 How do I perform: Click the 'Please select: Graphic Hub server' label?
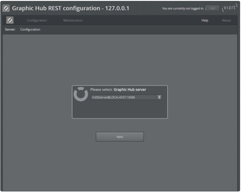118,90
